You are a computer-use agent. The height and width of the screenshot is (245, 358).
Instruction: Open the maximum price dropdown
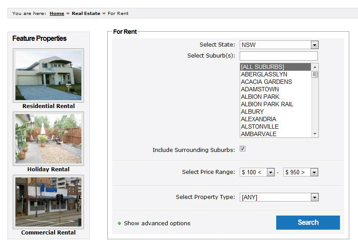(x=300, y=172)
